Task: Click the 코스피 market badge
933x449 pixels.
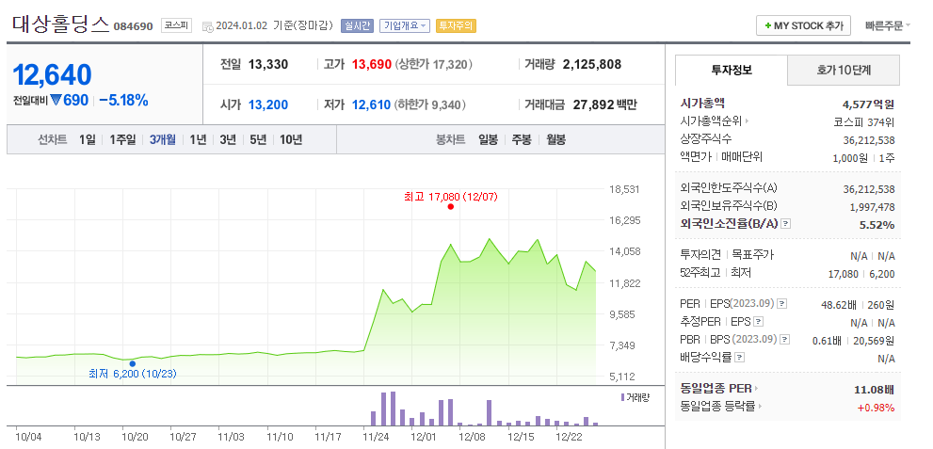Action: click(x=176, y=25)
